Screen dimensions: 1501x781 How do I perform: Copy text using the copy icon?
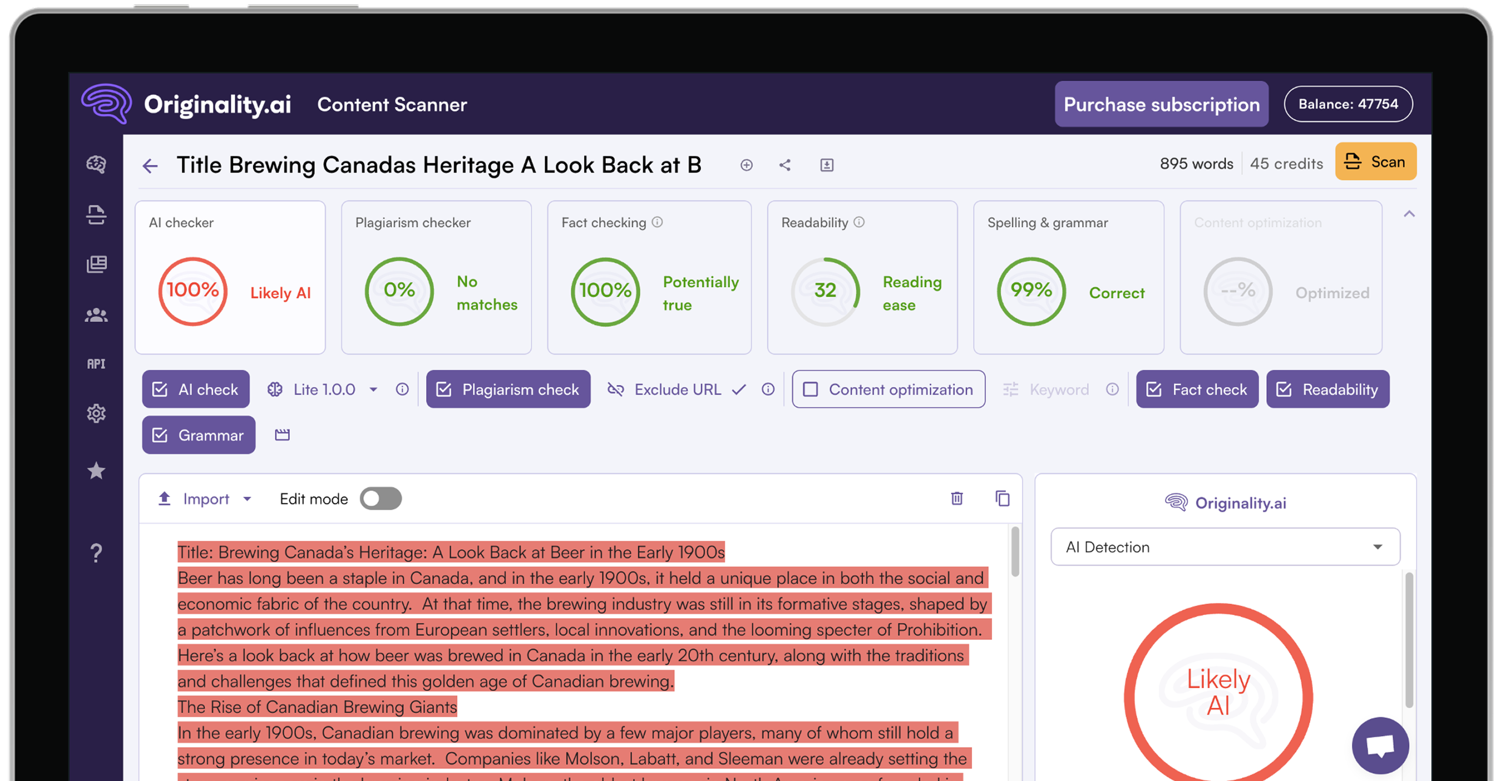tap(1002, 498)
